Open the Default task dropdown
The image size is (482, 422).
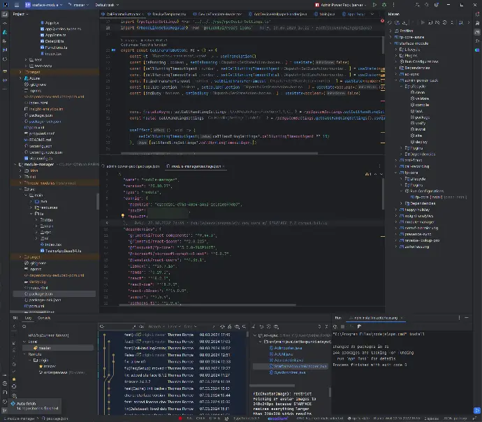pyautogui.click(x=107, y=5)
